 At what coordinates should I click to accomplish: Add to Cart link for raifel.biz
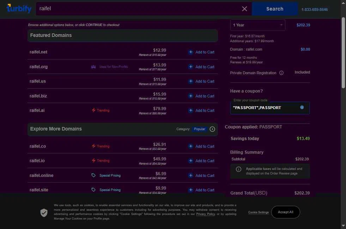pyautogui.click(x=205, y=96)
